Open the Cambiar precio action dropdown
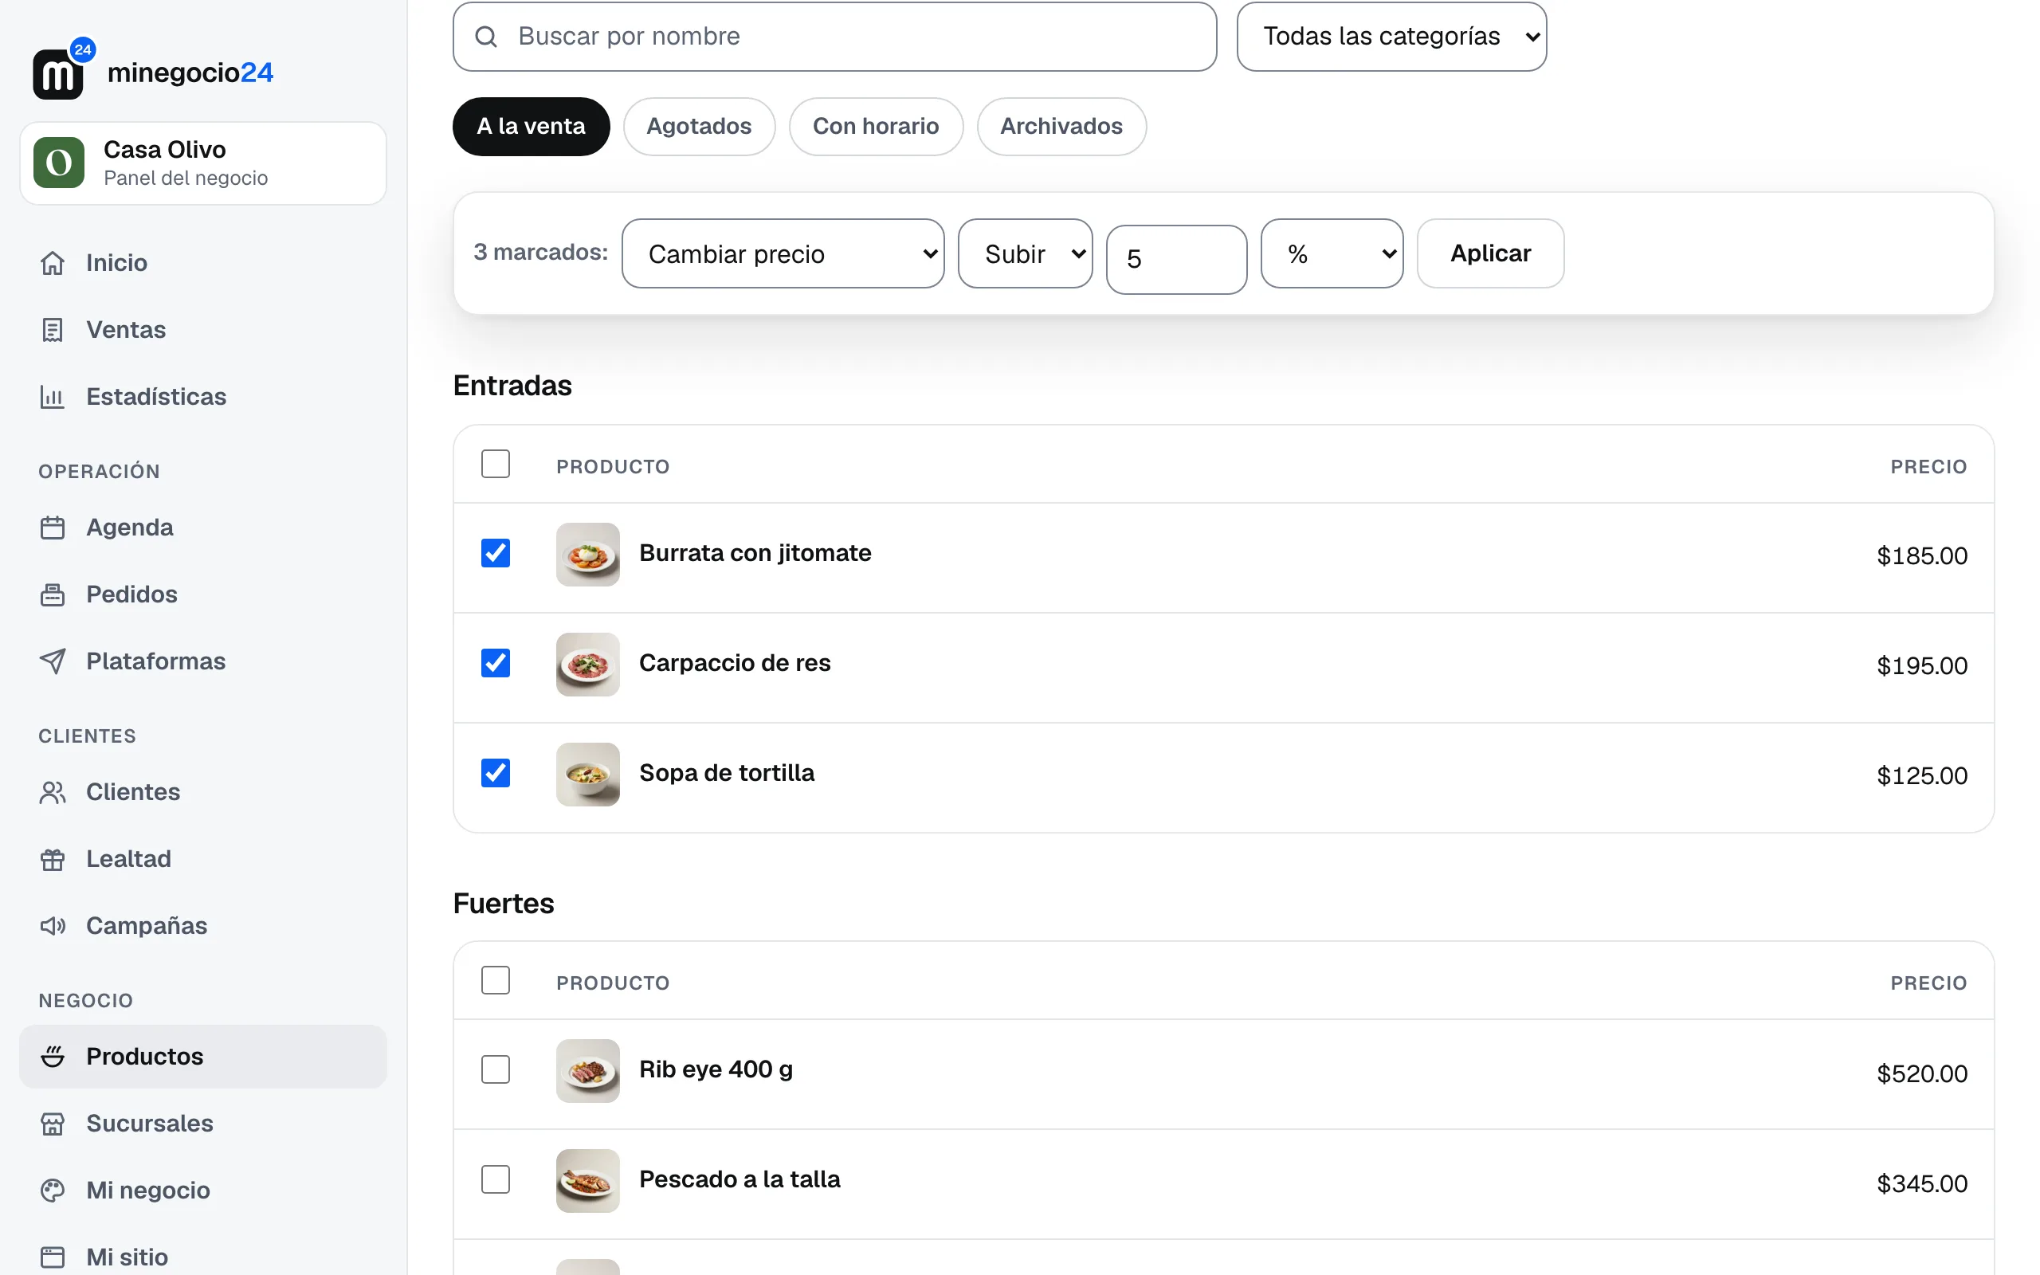 point(783,254)
